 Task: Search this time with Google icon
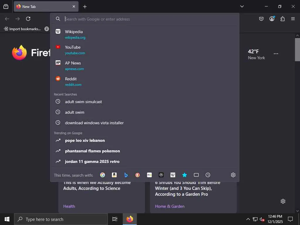[x=103, y=175]
